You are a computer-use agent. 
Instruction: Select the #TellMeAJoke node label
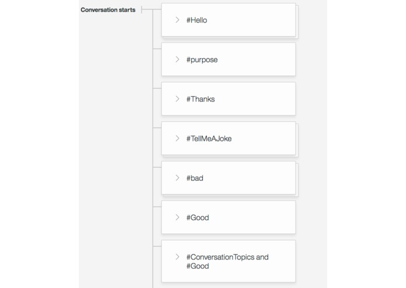coord(209,139)
